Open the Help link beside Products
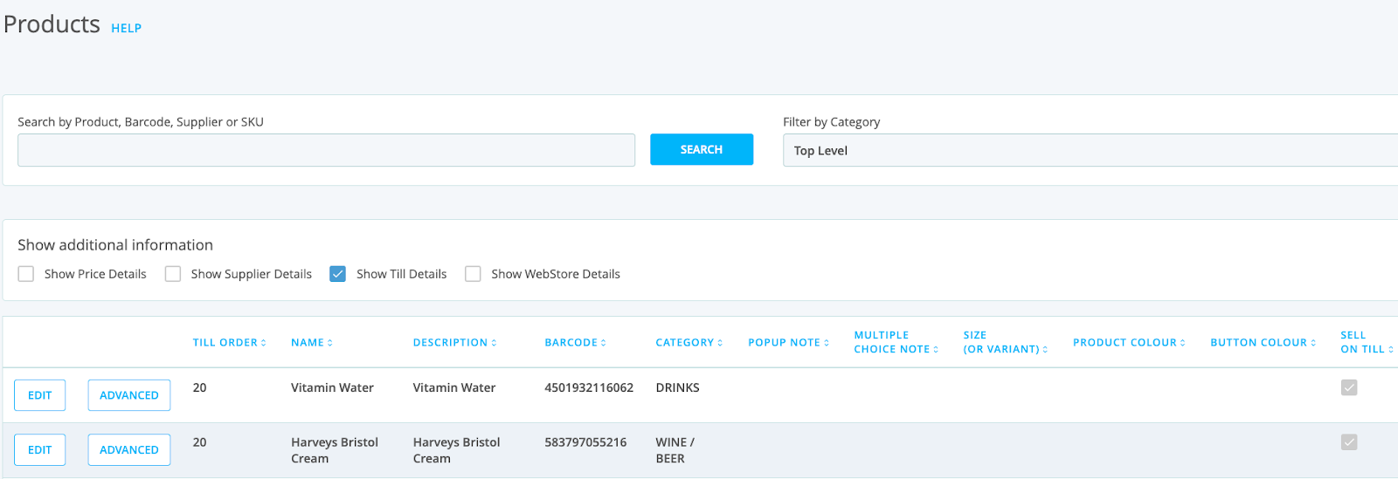The image size is (1398, 479). click(126, 29)
